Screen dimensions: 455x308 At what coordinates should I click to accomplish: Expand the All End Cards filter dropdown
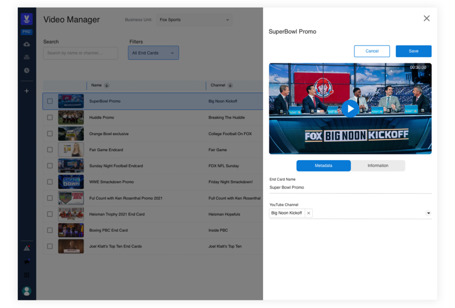click(153, 53)
